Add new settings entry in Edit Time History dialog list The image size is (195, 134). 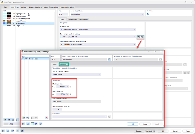pyautogui.click(x=24, y=118)
